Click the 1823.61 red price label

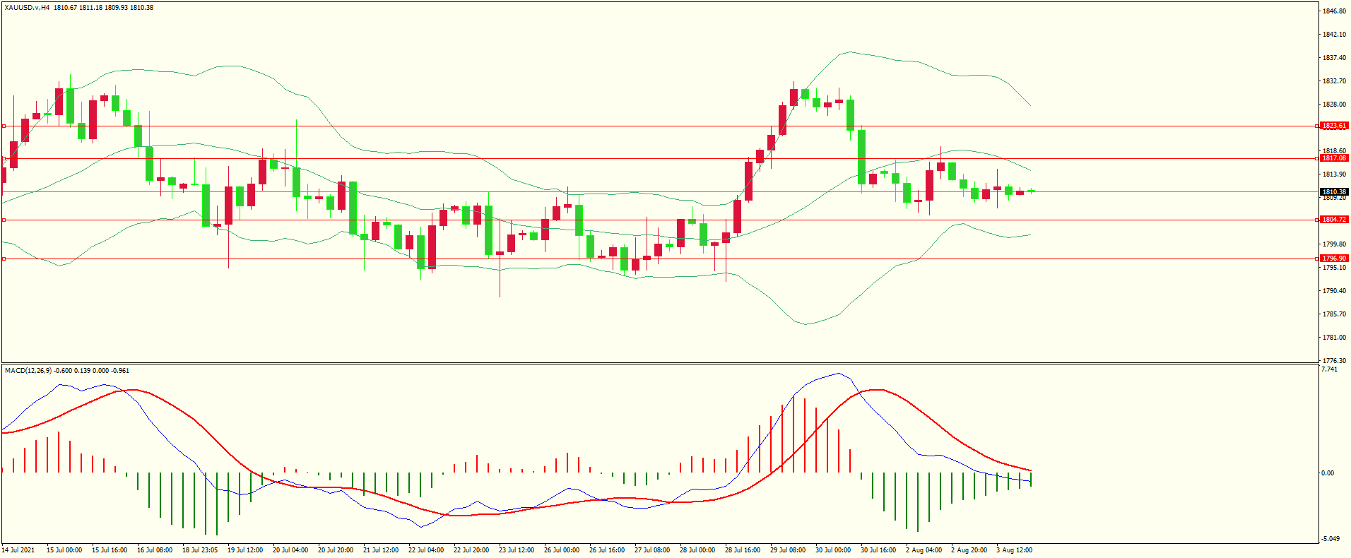pyautogui.click(x=1334, y=126)
